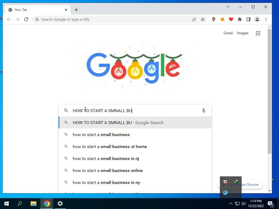Screen dimensions: 279x209
Task: Choose suggestion 'small business in nj'
Action: coord(135,159)
